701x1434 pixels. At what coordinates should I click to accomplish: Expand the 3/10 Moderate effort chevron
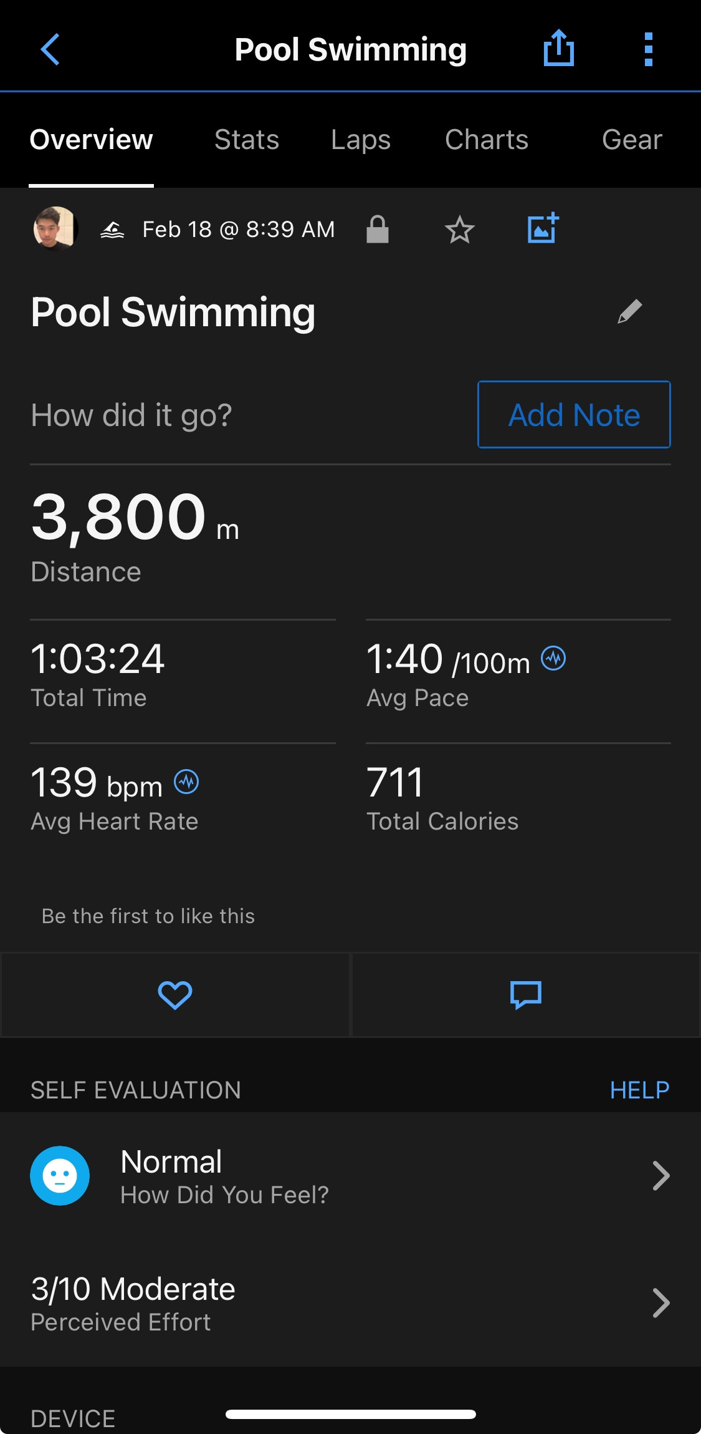tap(660, 1303)
